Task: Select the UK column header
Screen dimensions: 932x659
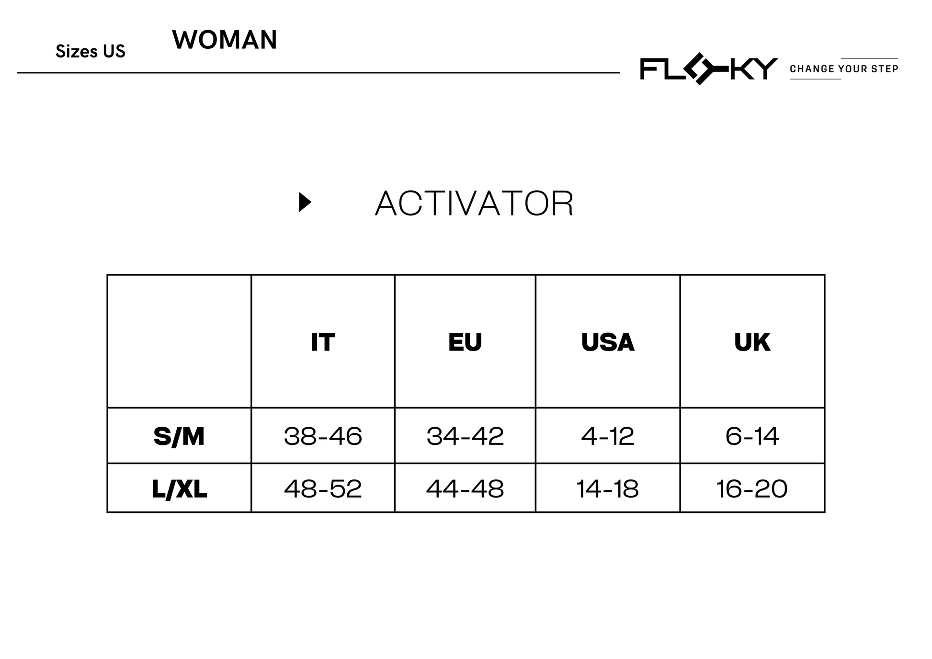Action: click(752, 342)
